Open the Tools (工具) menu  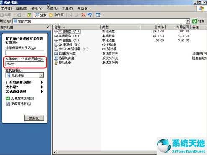click(67, 9)
